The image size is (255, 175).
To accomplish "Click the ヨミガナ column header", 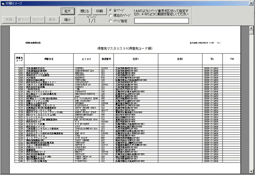I will (87, 59).
